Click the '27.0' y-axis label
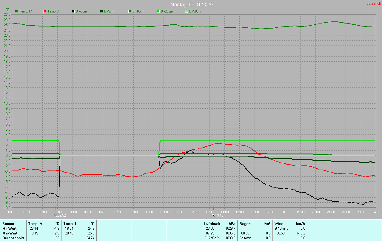This screenshot has width=382, height=241. pos(7,14)
